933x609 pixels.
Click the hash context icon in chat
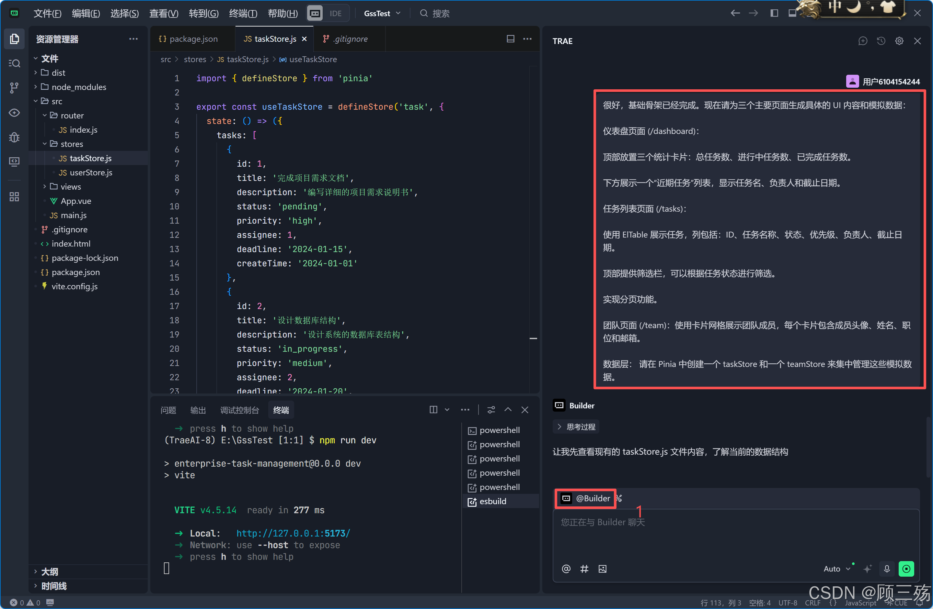tap(584, 569)
